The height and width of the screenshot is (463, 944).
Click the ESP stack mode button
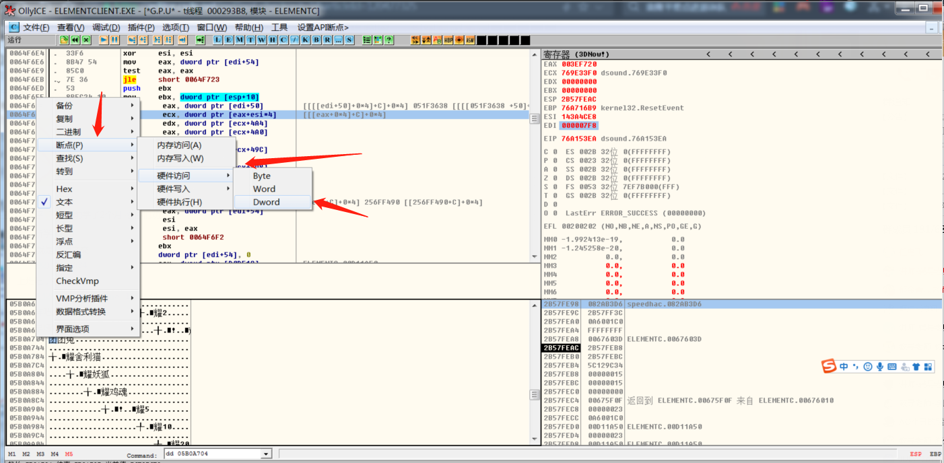pos(916,454)
